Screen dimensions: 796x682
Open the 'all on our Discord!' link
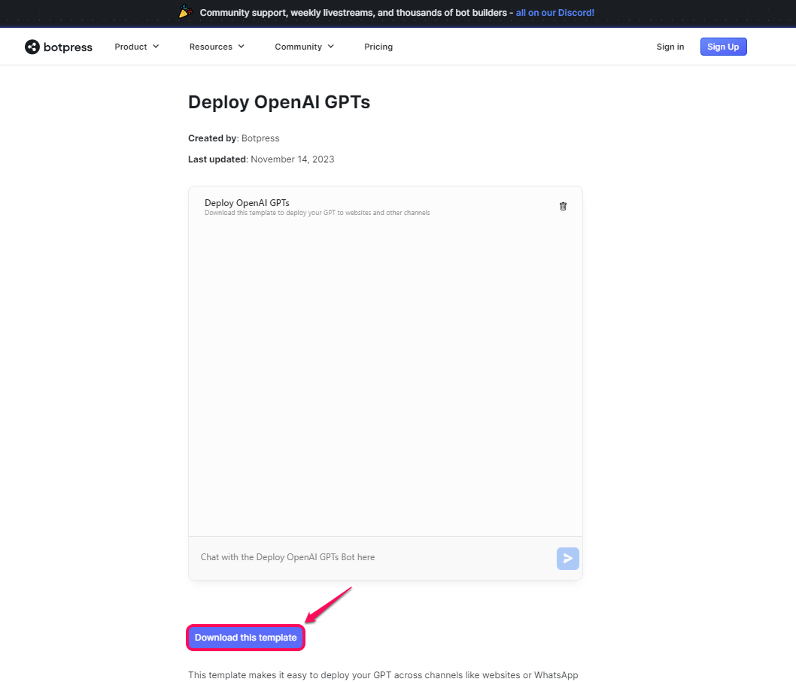554,13
